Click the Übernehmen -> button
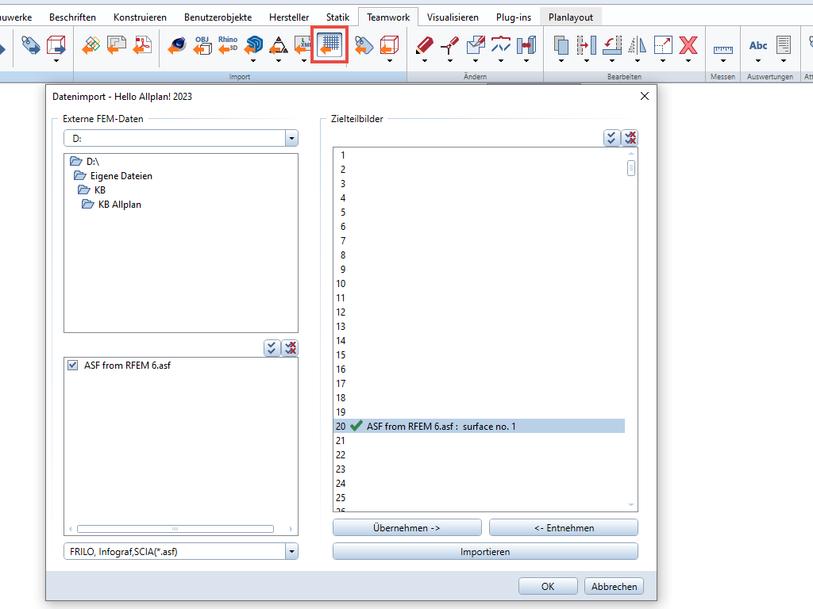Viewport: 813px width, 609px height. pos(406,527)
